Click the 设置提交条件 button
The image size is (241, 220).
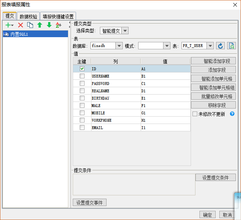click(216, 178)
